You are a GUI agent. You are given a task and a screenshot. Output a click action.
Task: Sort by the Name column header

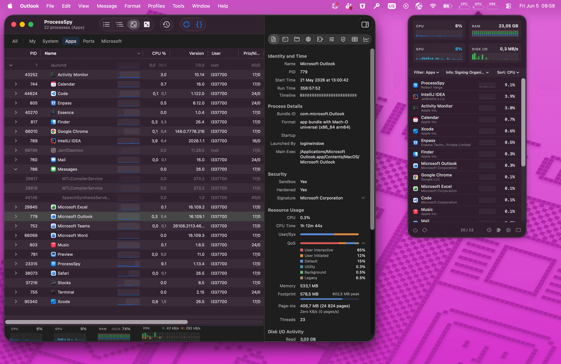click(x=92, y=53)
